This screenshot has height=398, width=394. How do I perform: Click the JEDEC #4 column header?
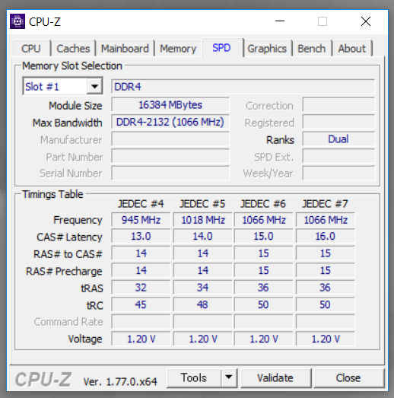click(141, 204)
